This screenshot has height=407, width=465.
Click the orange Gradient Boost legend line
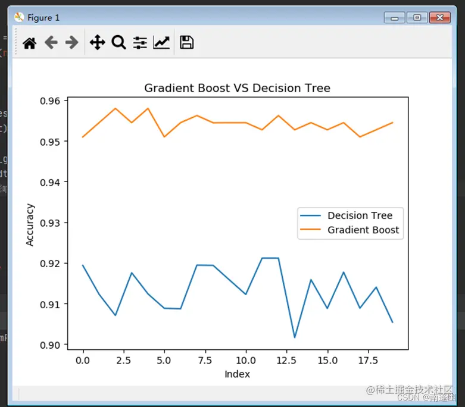coord(310,230)
